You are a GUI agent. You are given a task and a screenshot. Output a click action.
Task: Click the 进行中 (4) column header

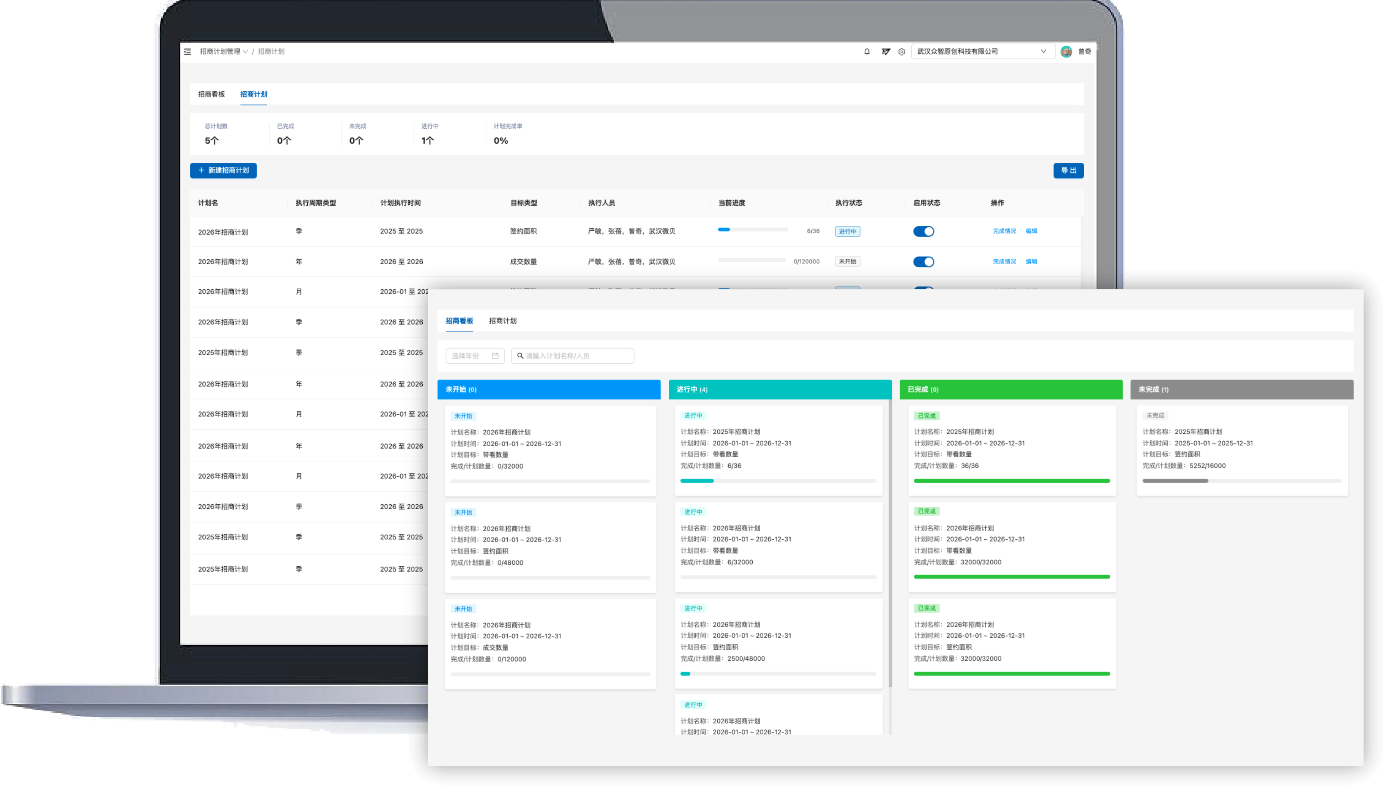click(x=780, y=390)
